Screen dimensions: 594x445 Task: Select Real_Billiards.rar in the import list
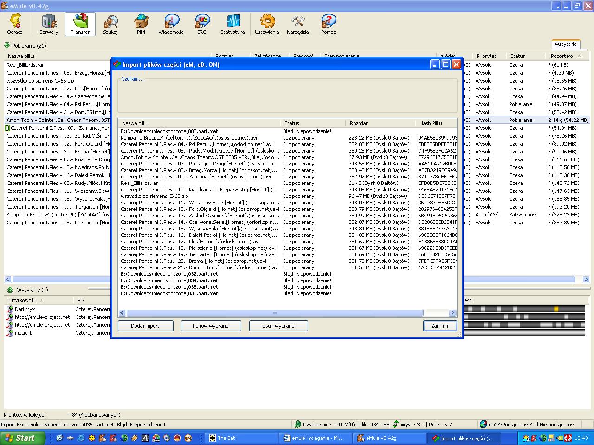coord(139,183)
